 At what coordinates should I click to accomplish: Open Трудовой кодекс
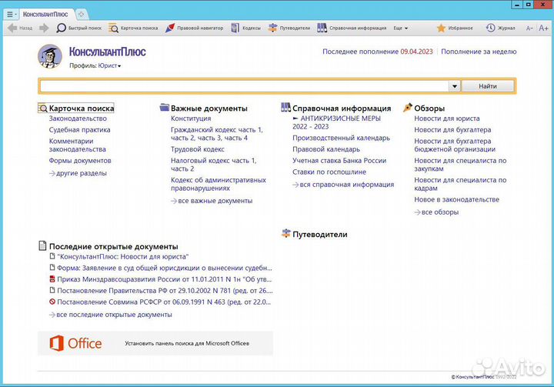198,149
